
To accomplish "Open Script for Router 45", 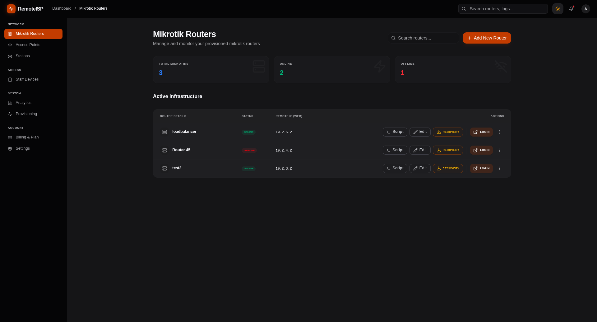I will coord(395,150).
